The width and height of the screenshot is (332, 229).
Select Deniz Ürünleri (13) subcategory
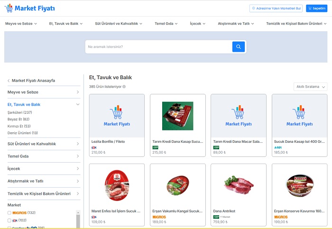23,133
